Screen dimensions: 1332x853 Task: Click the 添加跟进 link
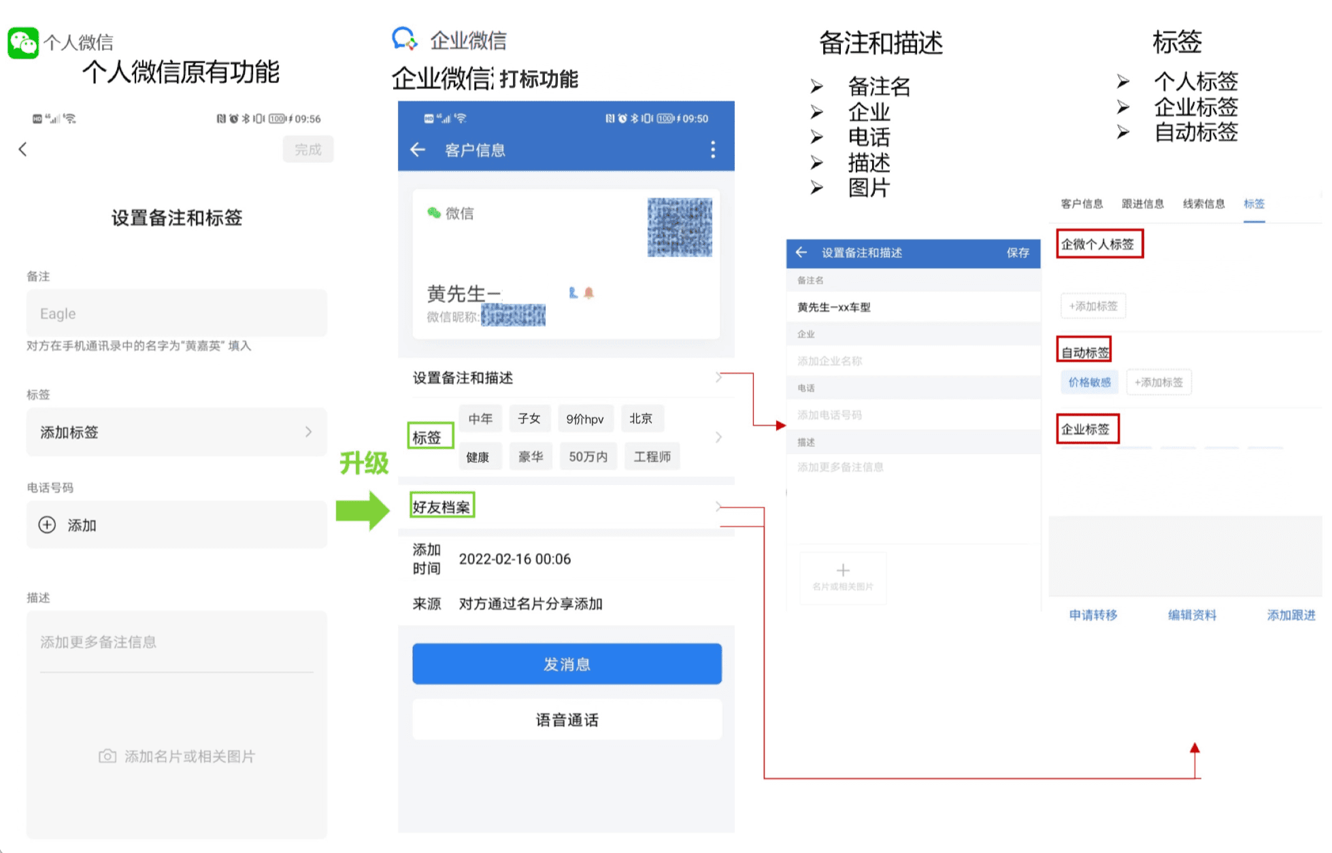pyautogui.click(x=1291, y=615)
